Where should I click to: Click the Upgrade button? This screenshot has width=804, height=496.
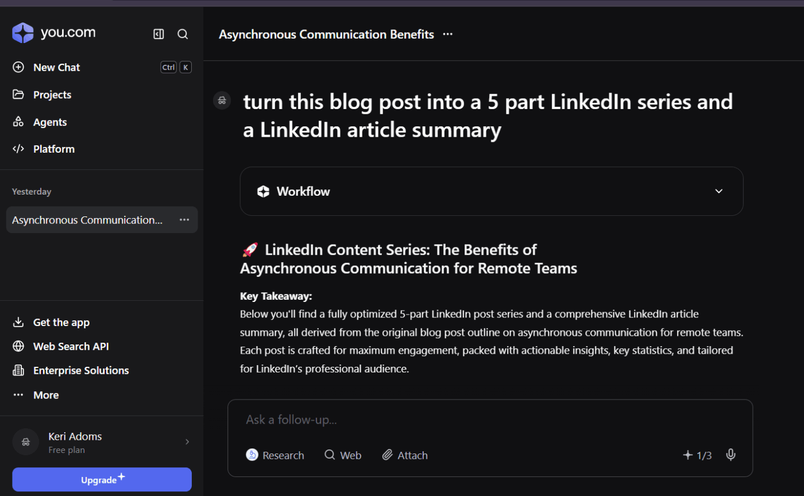pyautogui.click(x=102, y=479)
